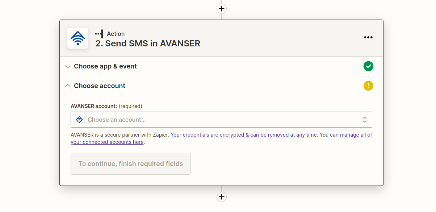Click the To continue, finish required fields button

[131, 164]
